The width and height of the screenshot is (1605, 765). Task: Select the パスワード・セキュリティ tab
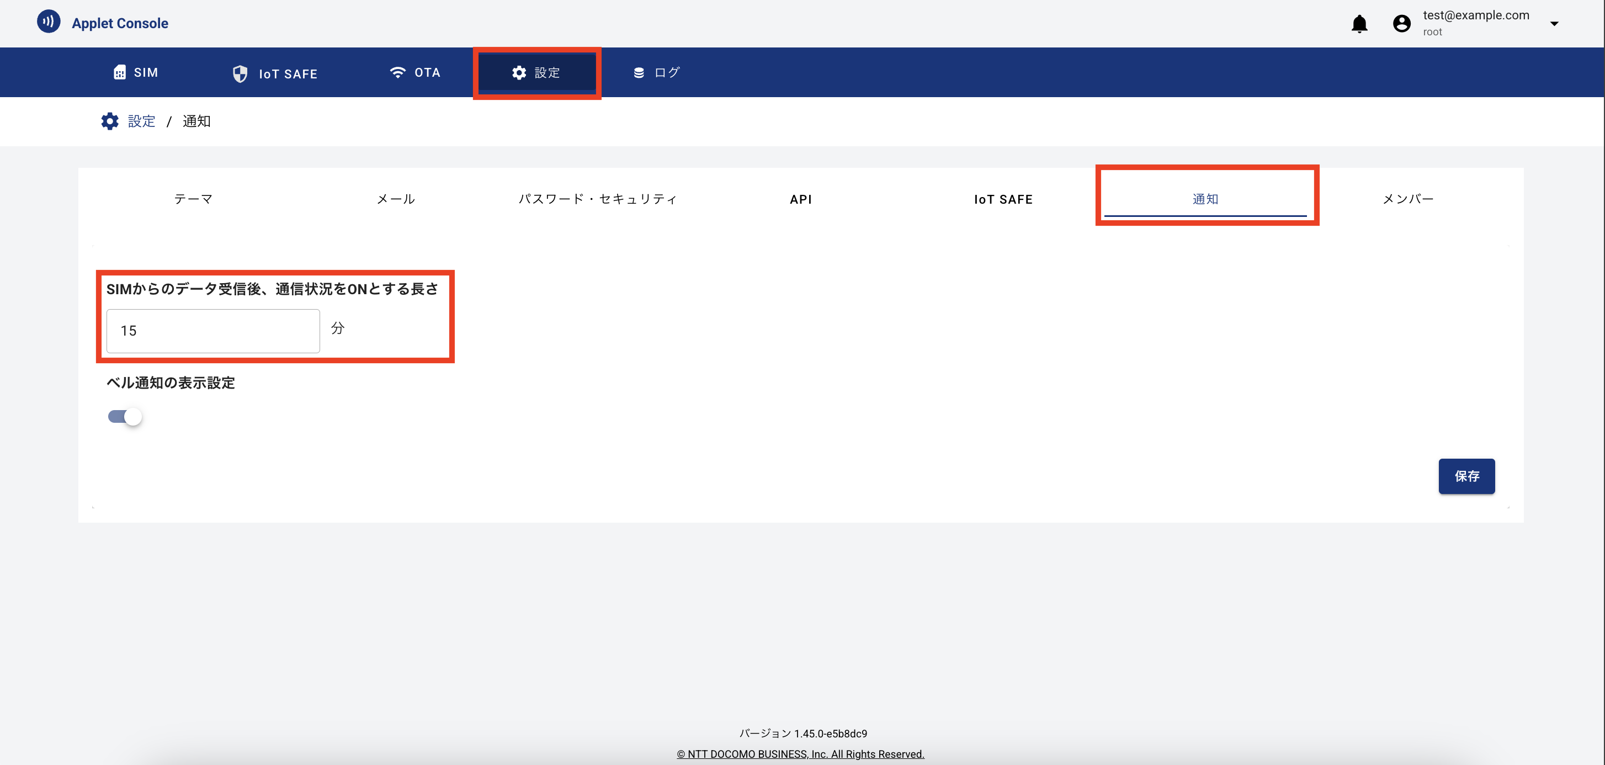[x=598, y=199]
